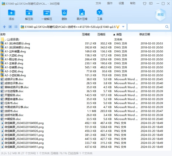The image size is (172, 156).
Task: Select the 微信截图_20240320184900.png file icon
Action: click(x=2, y=123)
